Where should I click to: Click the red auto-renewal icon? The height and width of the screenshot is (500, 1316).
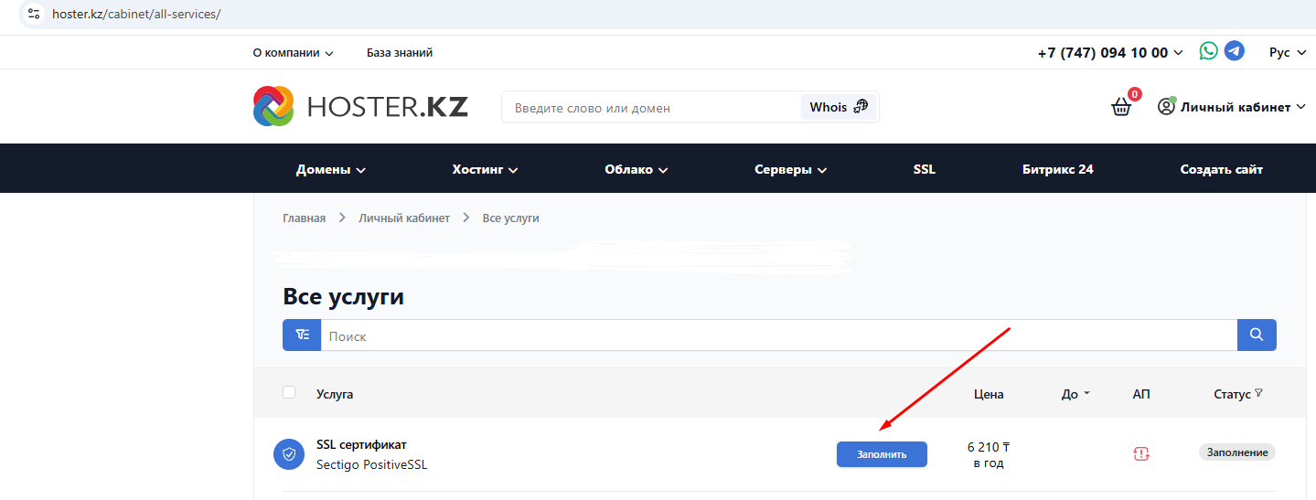click(1140, 453)
